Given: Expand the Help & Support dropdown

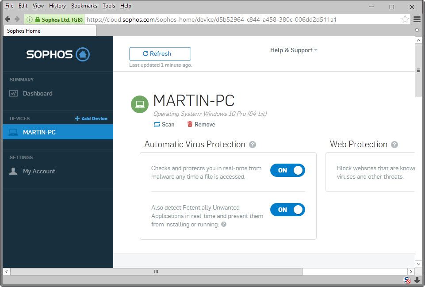Looking at the screenshot, I should pyautogui.click(x=294, y=50).
